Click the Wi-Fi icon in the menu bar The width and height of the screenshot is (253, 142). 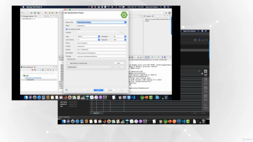click(109, 7)
